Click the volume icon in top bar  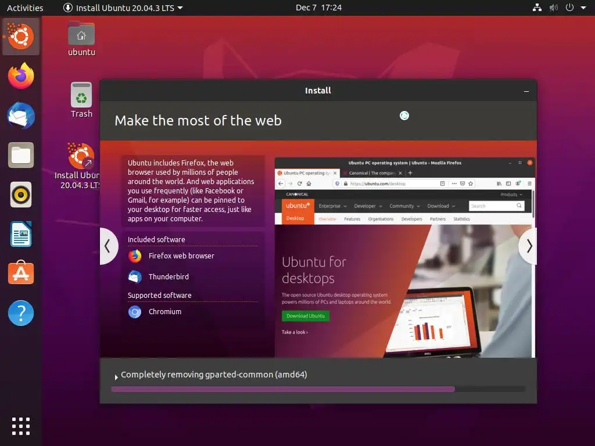coord(554,8)
